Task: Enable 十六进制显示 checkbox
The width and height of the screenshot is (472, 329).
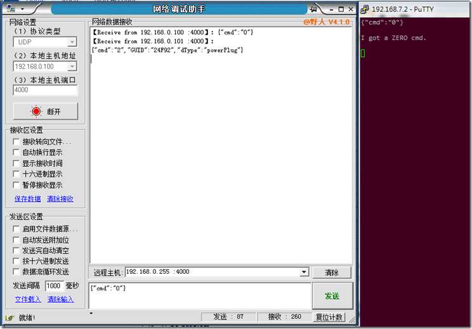Action: [16, 174]
